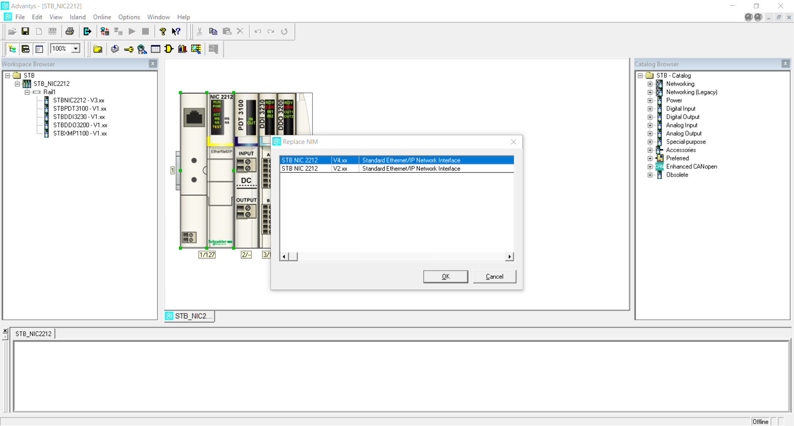Click the refresh circular arrow icon
Image resolution: width=794 pixels, height=426 pixels.
(285, 31)
